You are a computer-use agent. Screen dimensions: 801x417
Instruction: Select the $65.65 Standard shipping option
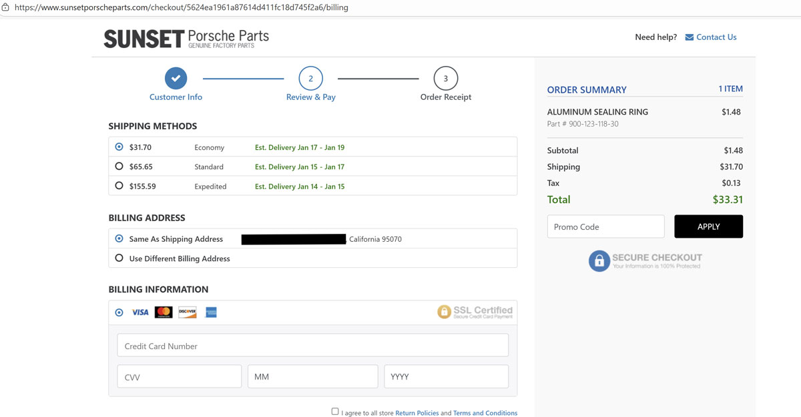coord(119,167)
